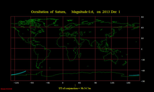Click the red Occult version text

[x=6, y=89]
